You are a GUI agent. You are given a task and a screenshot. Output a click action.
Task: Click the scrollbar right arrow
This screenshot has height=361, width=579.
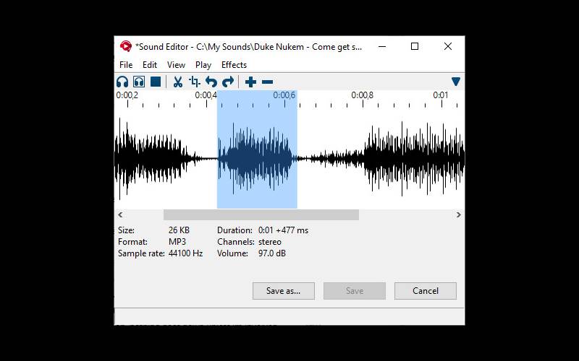click(459, 214)
